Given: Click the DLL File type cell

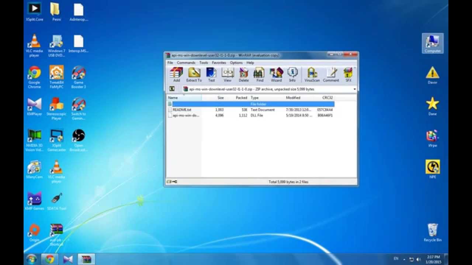Looking at the screenshot, I should (x=257, y=115).
